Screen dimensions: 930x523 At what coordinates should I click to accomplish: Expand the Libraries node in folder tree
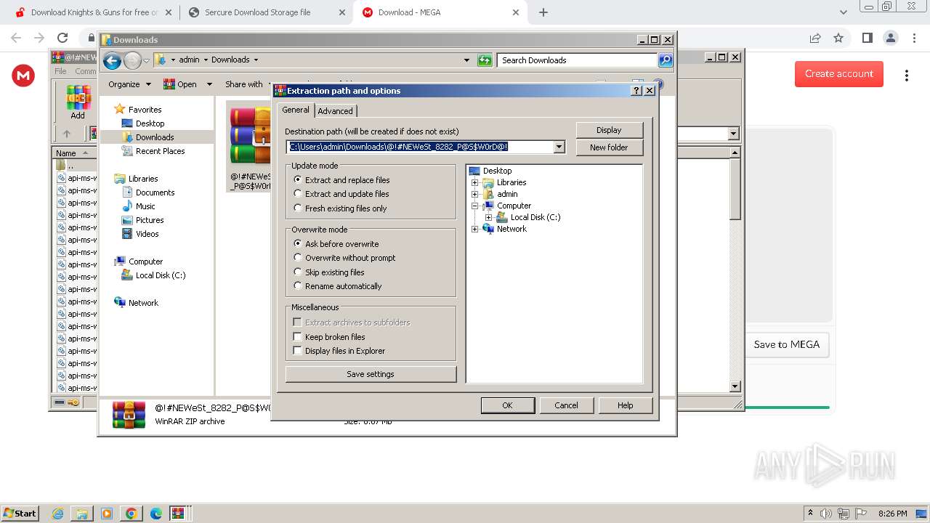pos(475,182)
